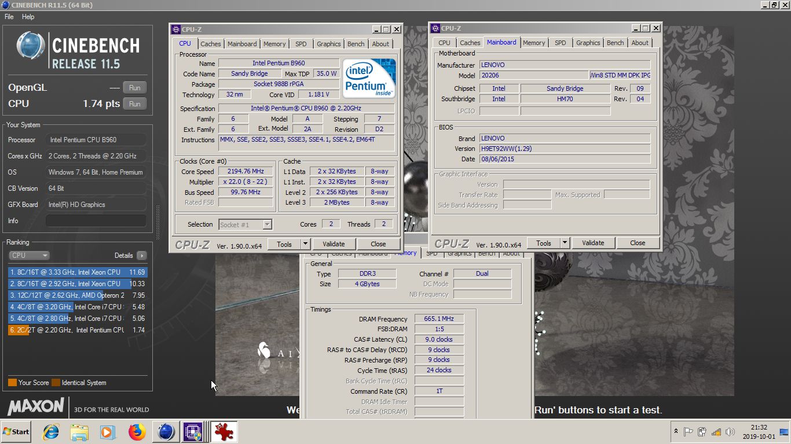Select ranking row 5 scoring 5.06
Viewport: 791px width, 444px height.
tap(78, 319)
